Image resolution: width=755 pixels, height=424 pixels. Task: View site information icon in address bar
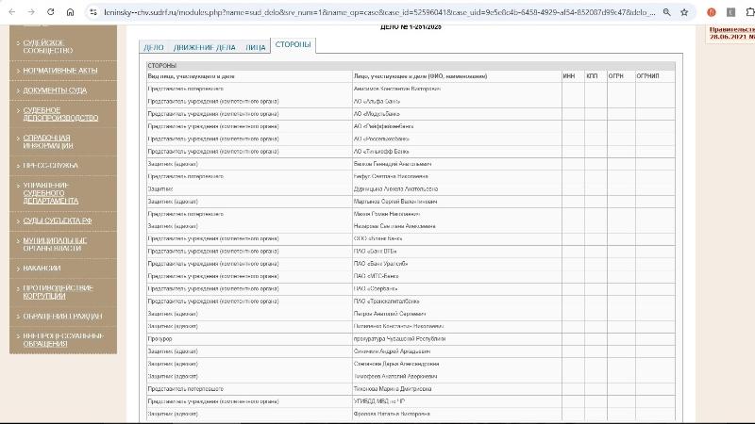93,12
